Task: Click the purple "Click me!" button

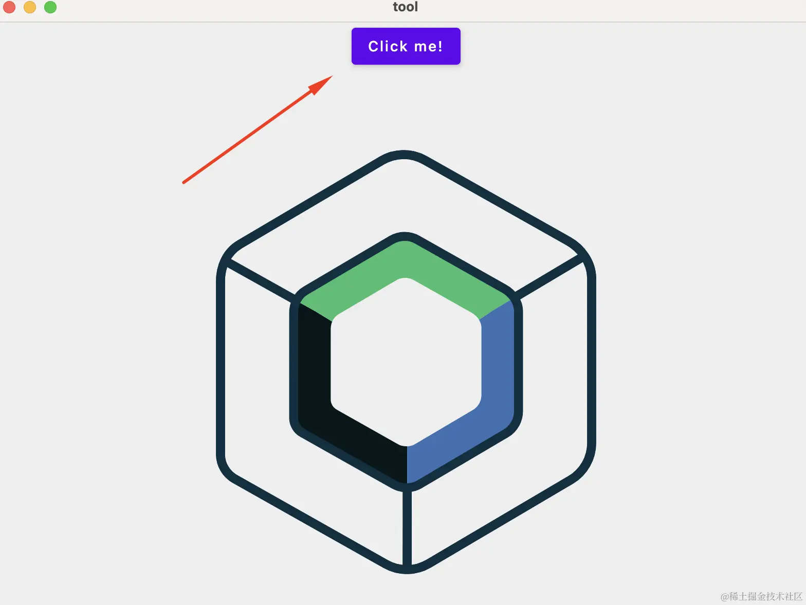Action: 406,46
